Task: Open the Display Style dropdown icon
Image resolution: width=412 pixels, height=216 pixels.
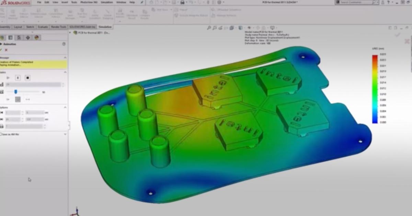Action: (240, 28)
